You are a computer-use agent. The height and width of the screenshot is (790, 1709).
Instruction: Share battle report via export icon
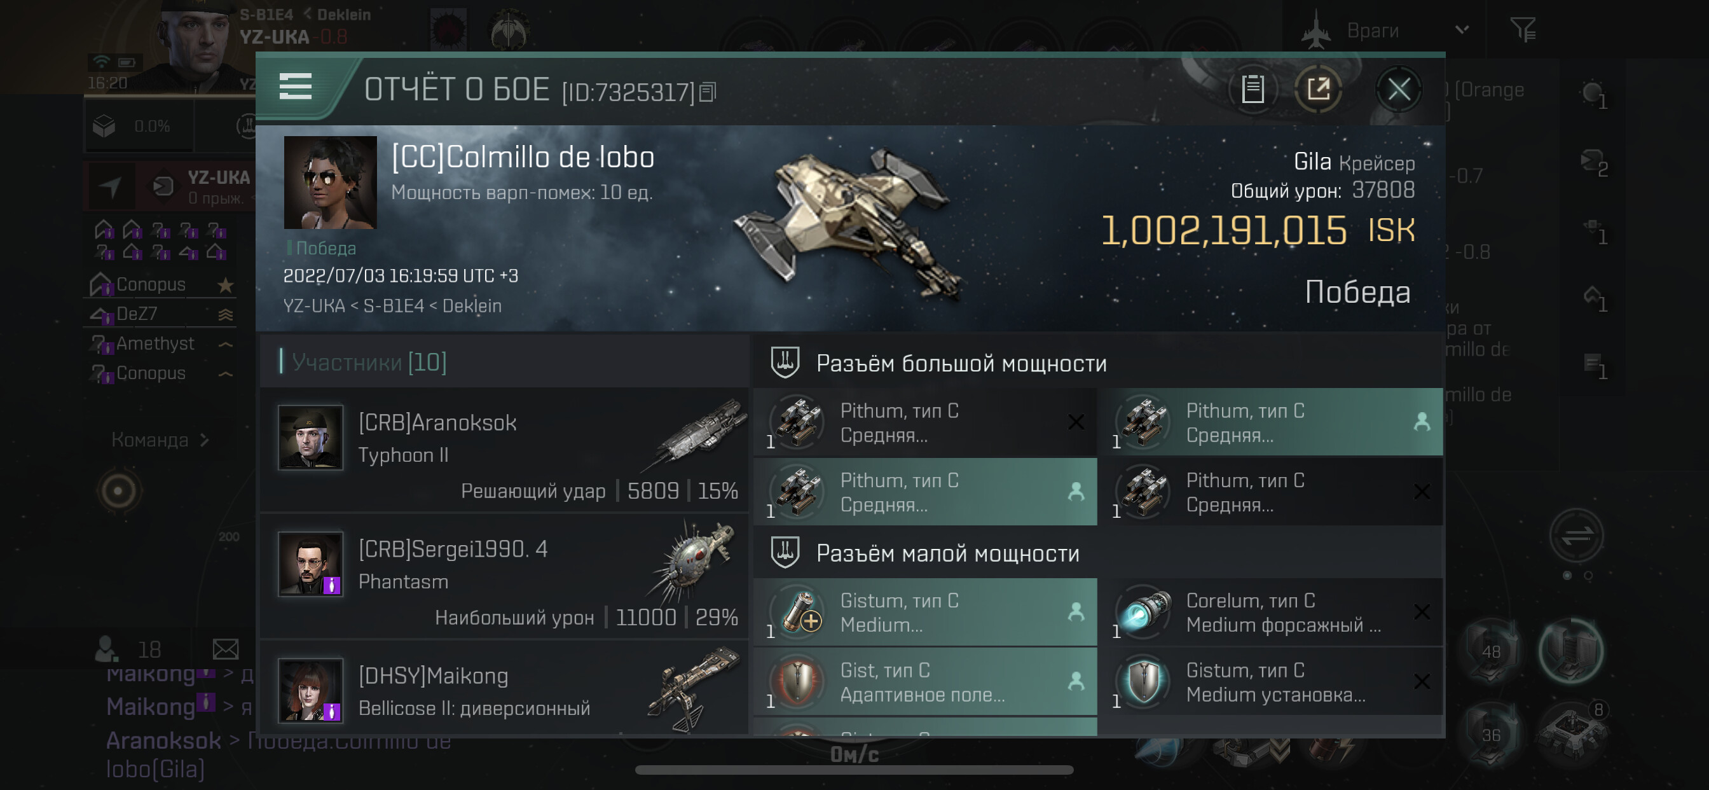click(x=1318, y=89)
